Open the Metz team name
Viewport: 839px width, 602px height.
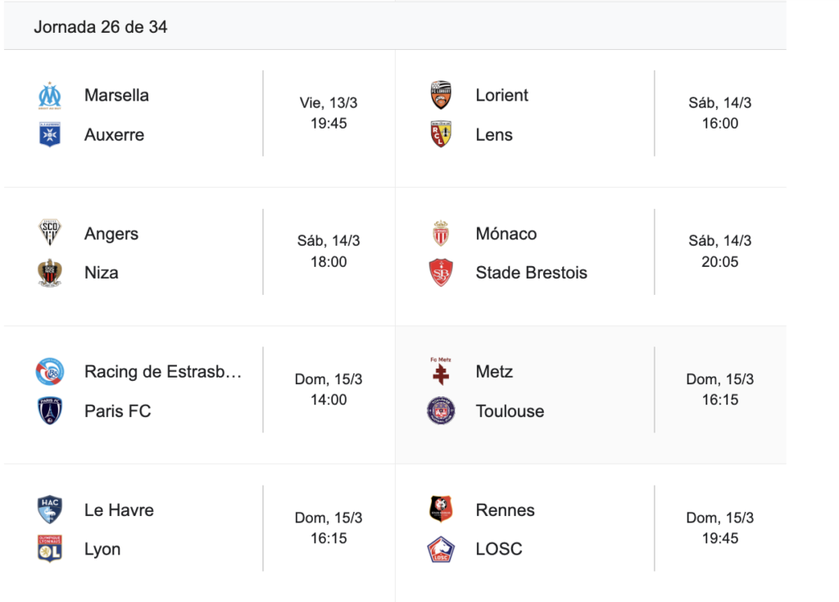(494, 372)
